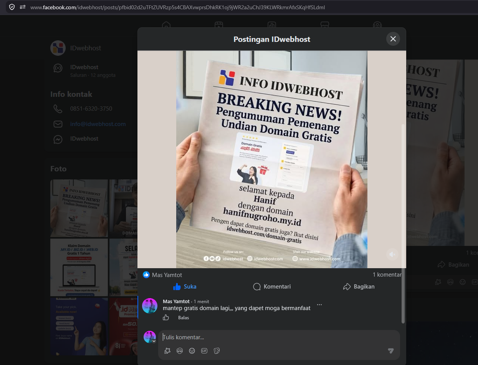Image resolution: width=478 pixels, height=365 pixels.
Task: Open the IDwebhost page profile picture
Action: [x=58, y=48]
